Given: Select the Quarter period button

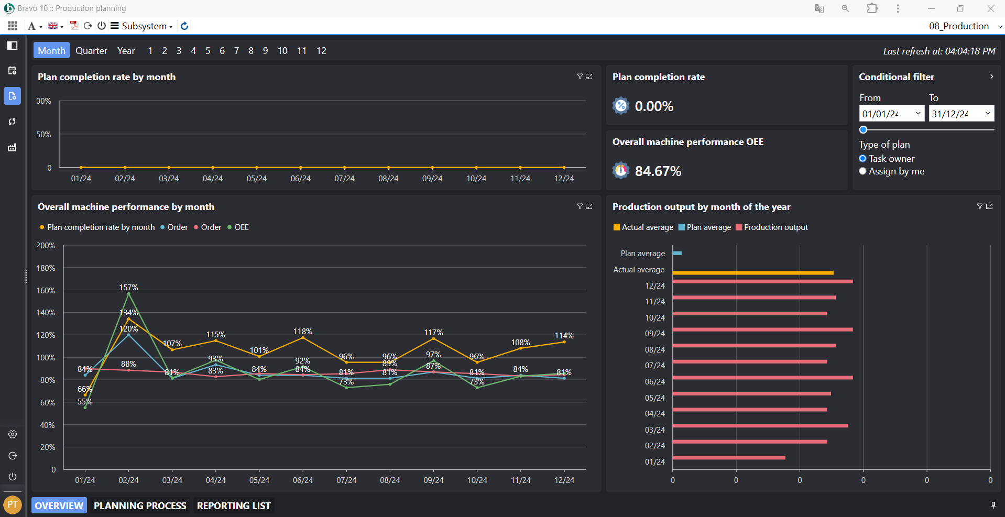Looking at the screenshot, I should (91, 51).
